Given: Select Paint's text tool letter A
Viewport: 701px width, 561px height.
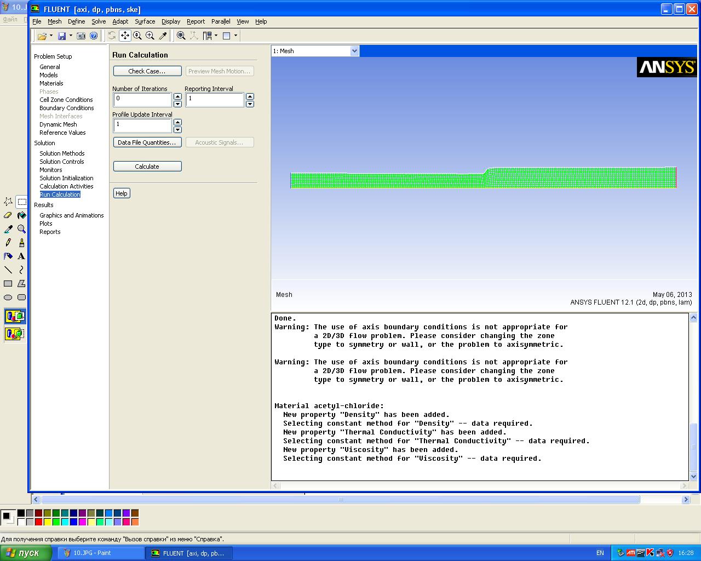Looking at the screenshot, I should point(21,256).
